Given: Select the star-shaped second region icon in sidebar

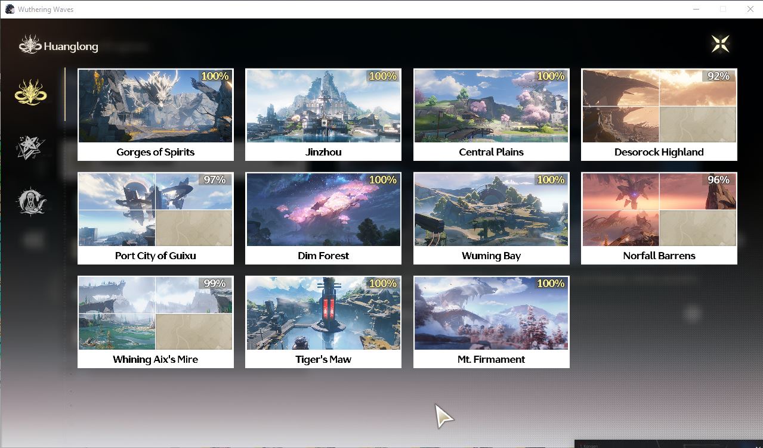Looking at the screenshot, I should [x=31, y=147].
